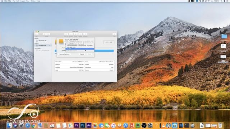Select LACIE SETUP in the sidebar
Image resolution: width=230 pixels, height=129 pixels.
[42, 46]
